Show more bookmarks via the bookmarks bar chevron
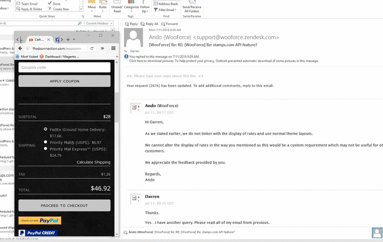 (116, 56)
